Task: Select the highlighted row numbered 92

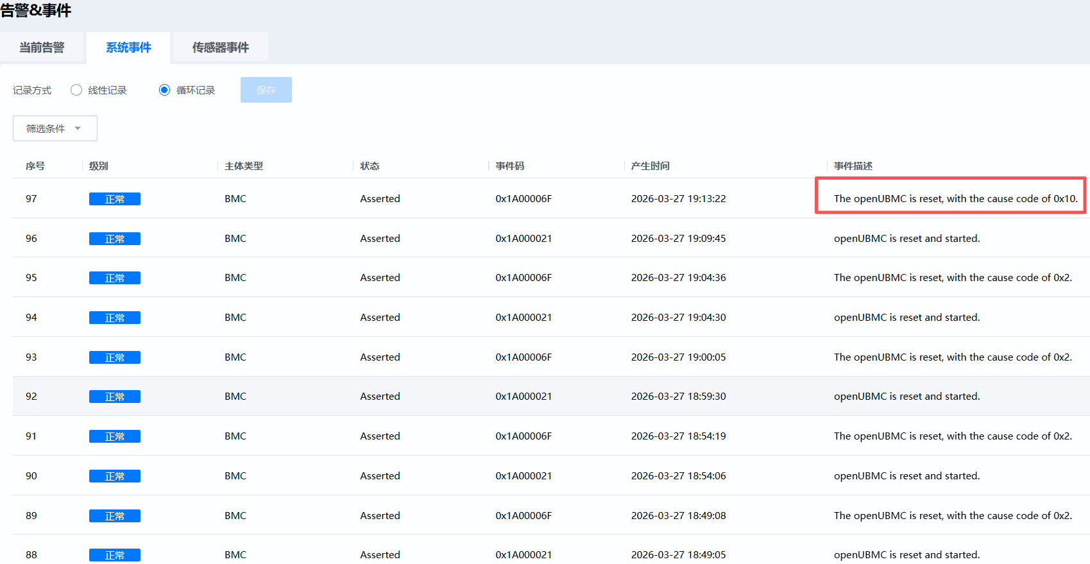Action: pos(31,397)
